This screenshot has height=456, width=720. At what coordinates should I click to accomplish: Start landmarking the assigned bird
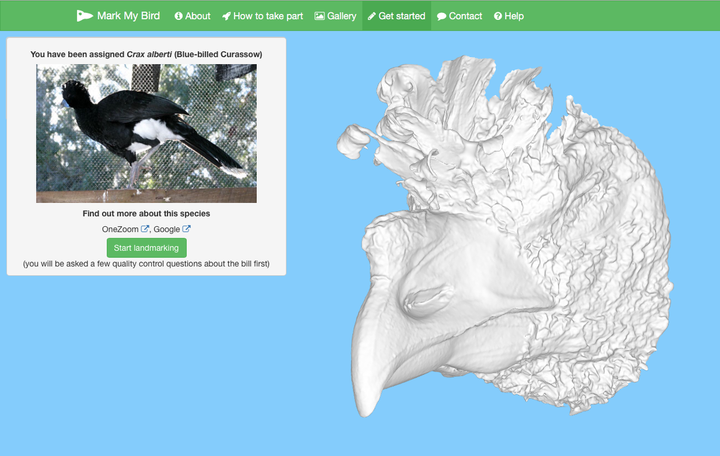click(x=146, y=248)
